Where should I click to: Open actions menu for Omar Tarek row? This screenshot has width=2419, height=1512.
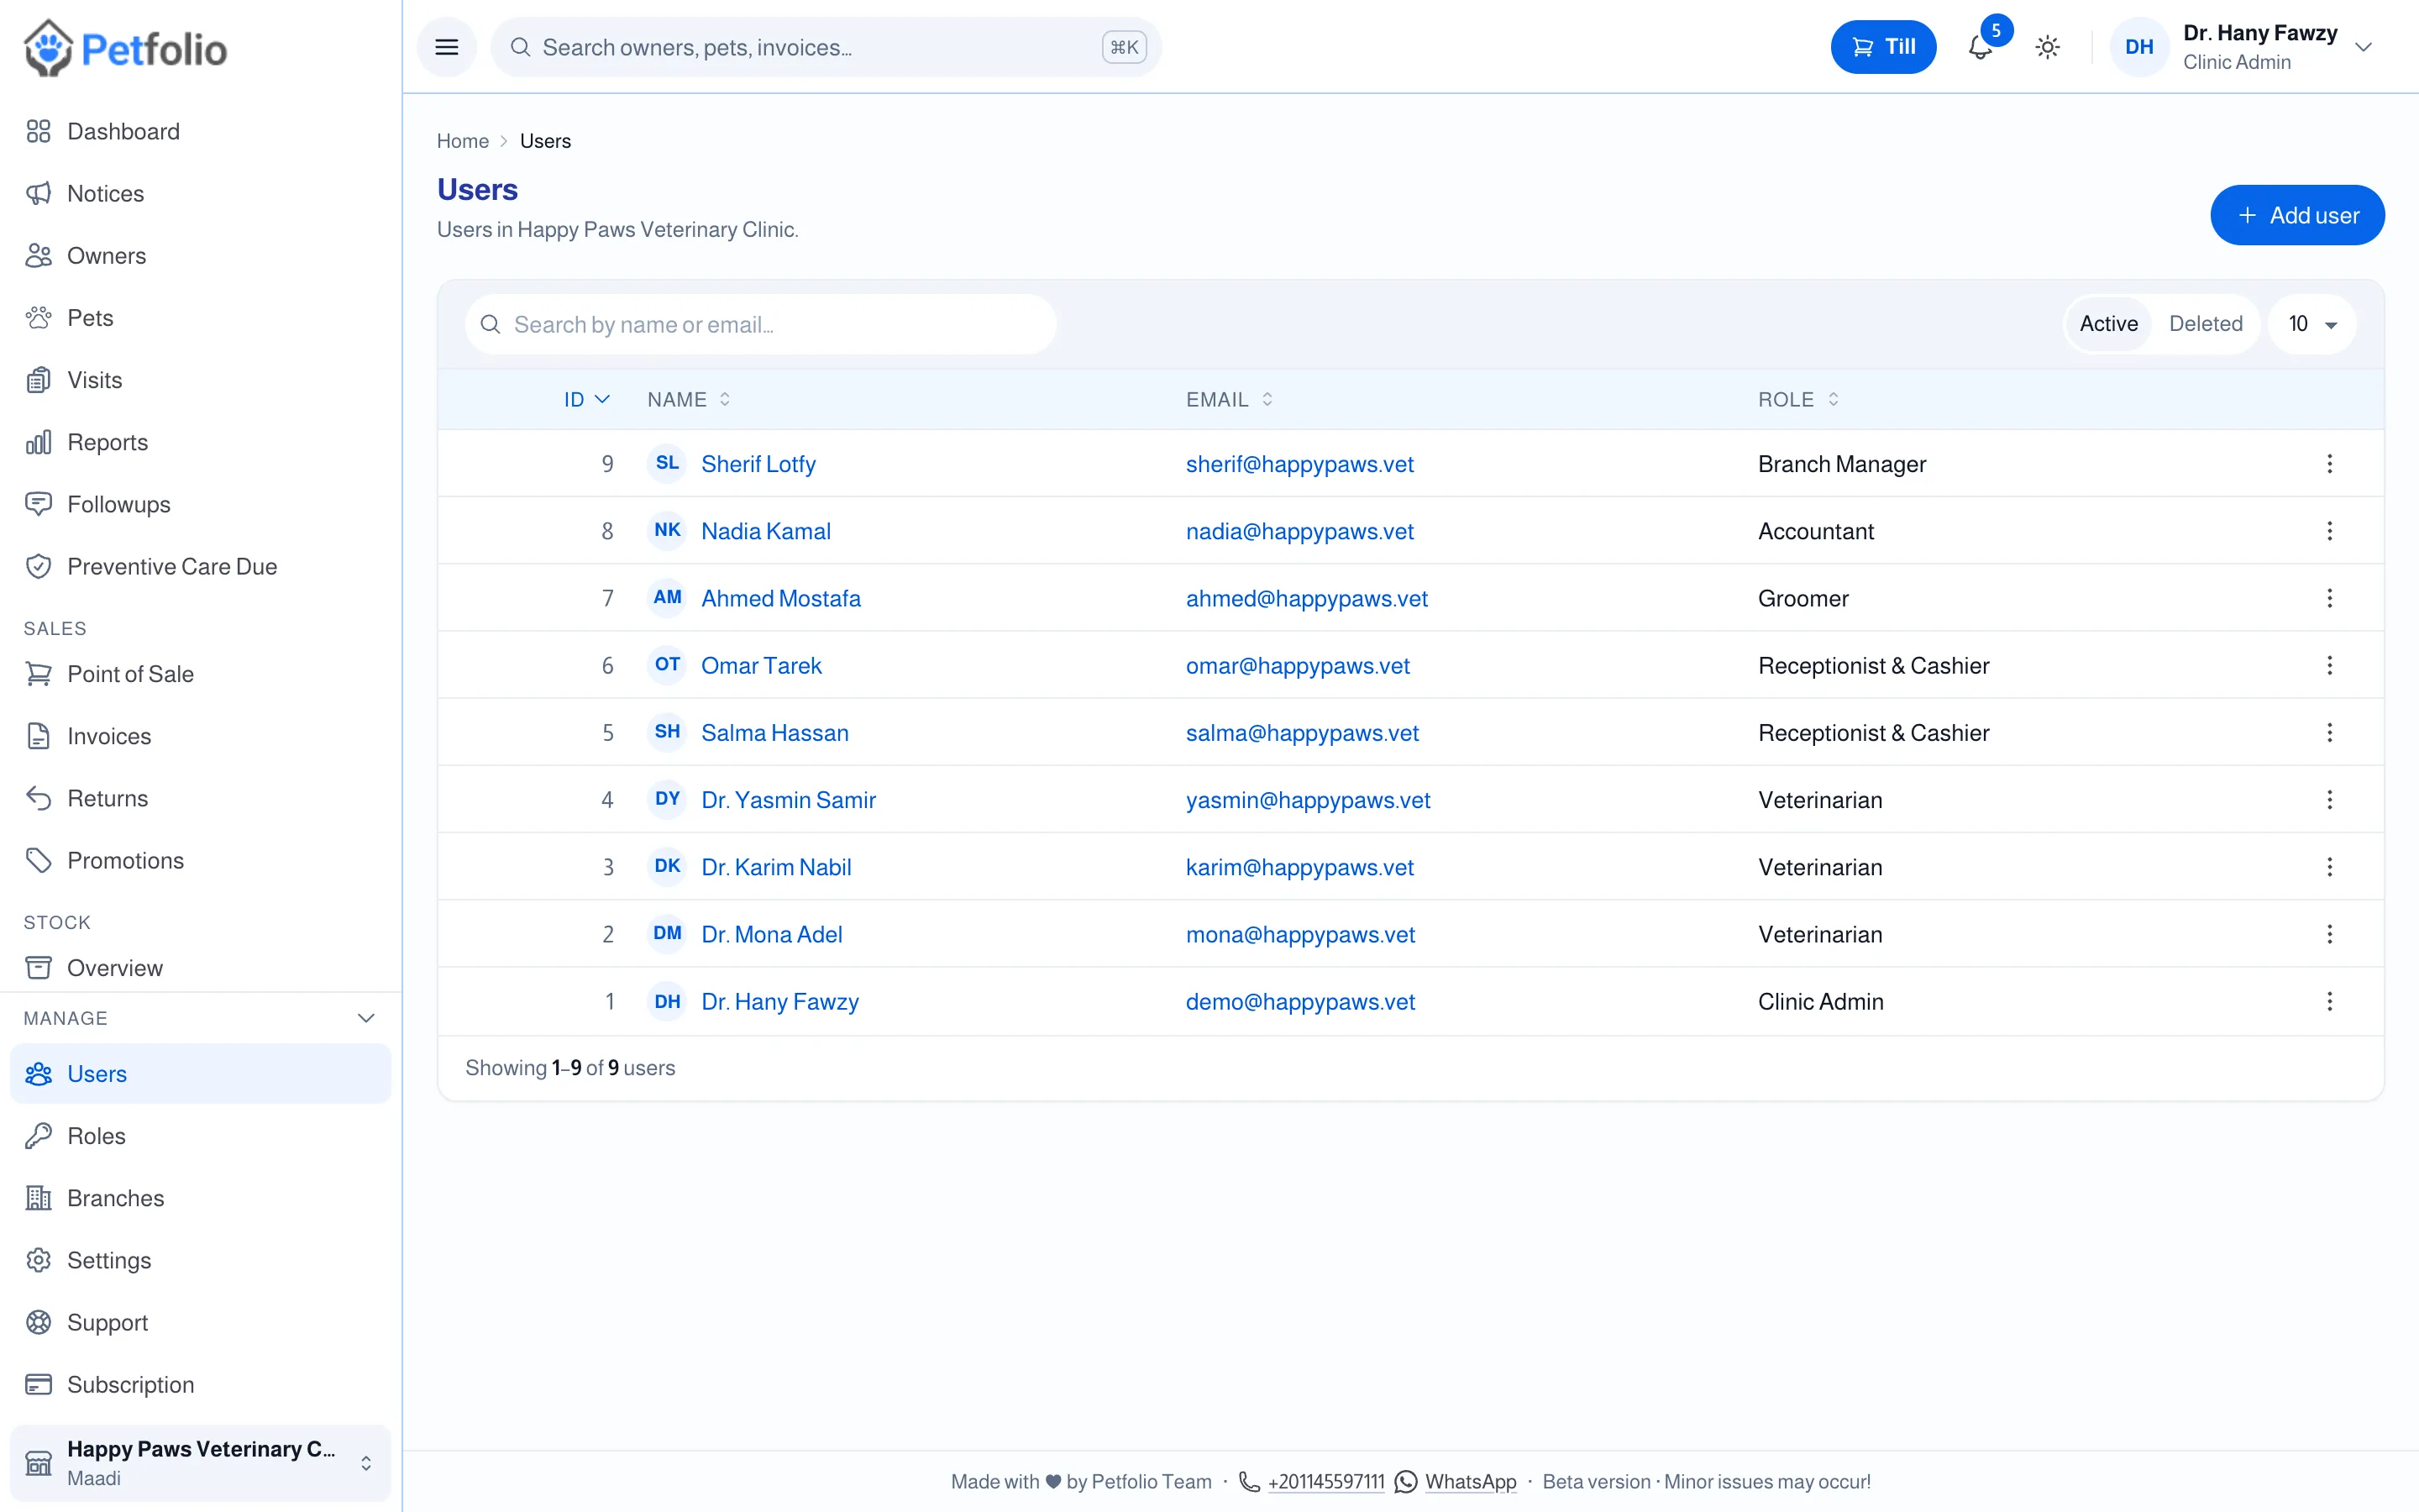point(2330,665)
